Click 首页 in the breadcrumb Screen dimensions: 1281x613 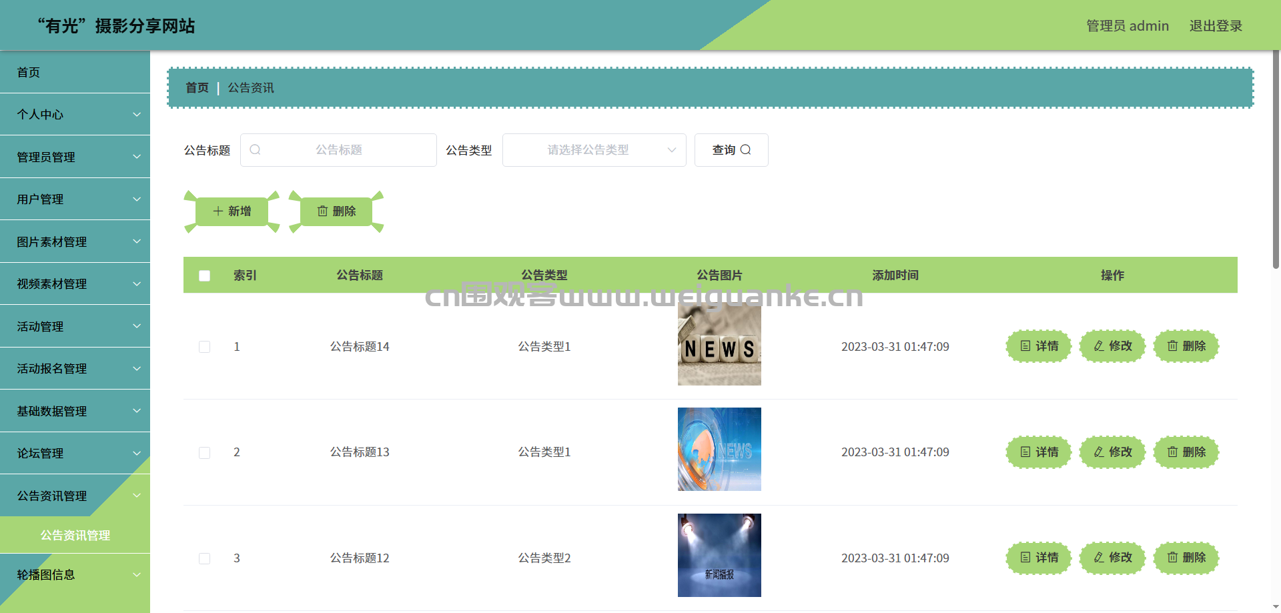point(197,88)
